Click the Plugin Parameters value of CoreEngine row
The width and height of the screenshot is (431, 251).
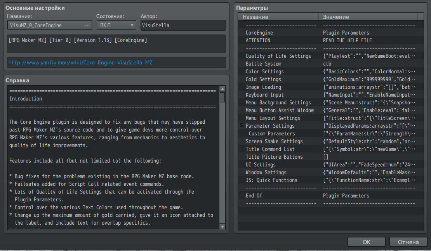coord(346,33)
